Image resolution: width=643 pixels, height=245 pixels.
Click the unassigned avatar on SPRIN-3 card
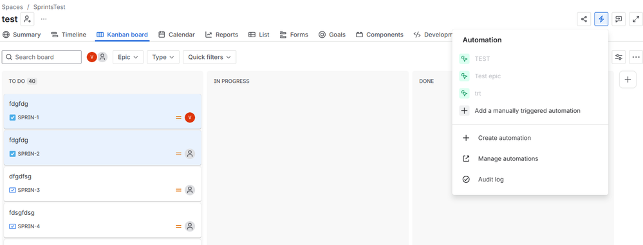coord(189,190)
